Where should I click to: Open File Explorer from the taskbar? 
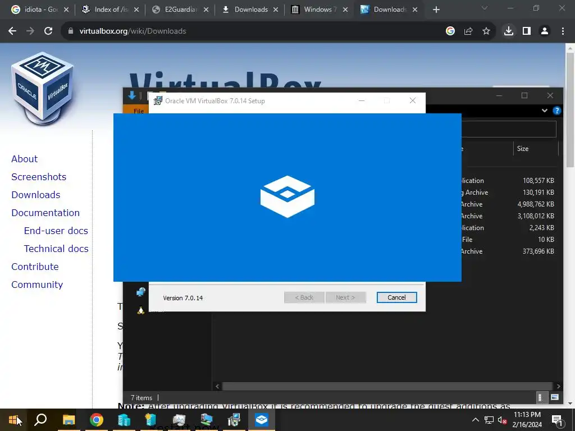pos(69,420)
